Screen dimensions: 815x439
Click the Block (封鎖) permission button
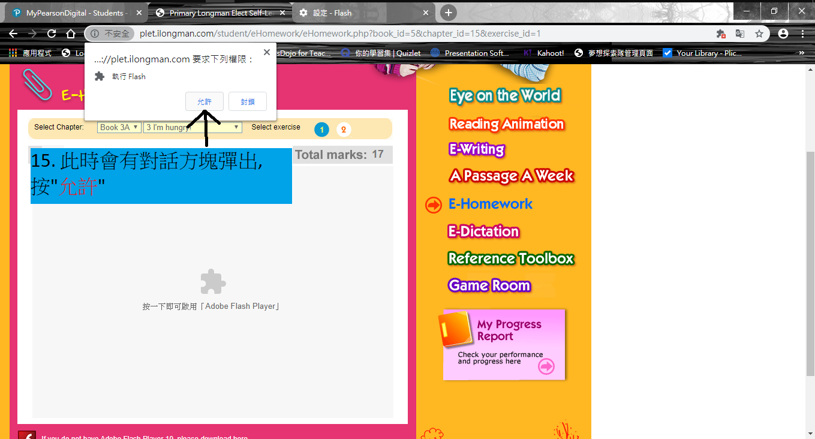(x=247, y=101)
